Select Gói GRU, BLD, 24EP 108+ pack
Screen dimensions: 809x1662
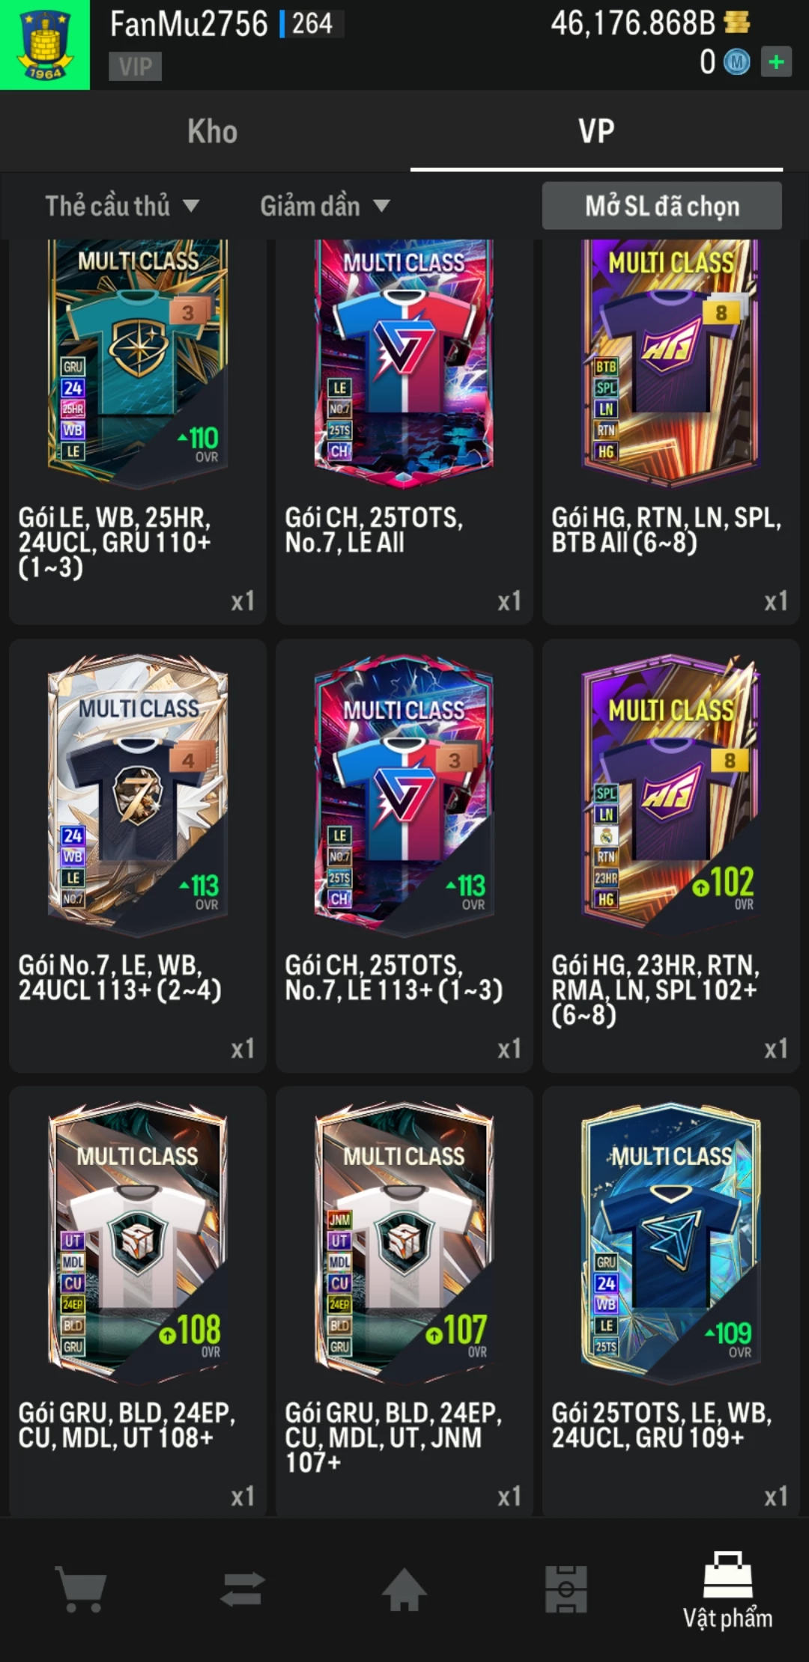[138, 1302]
